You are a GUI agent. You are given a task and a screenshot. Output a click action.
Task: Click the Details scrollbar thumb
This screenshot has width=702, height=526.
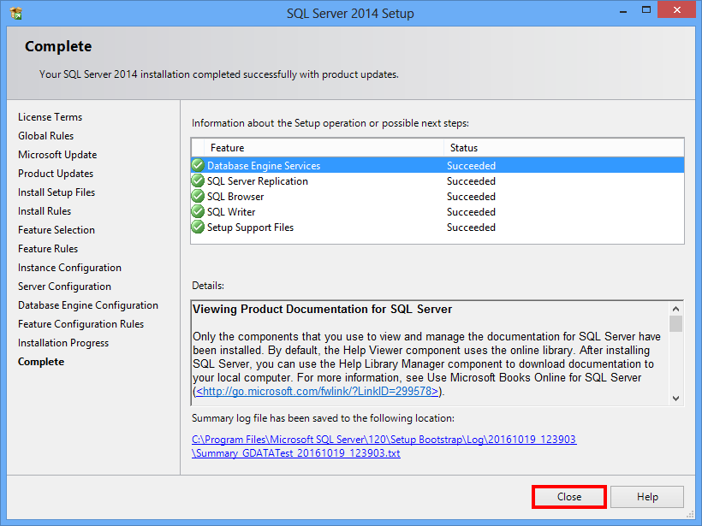coord(675,324)
